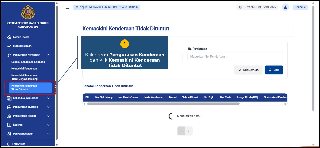The height and width of the screenshot is (148, 320).
Task: Click the user profile avatar icon
Action: pos(285,7)
